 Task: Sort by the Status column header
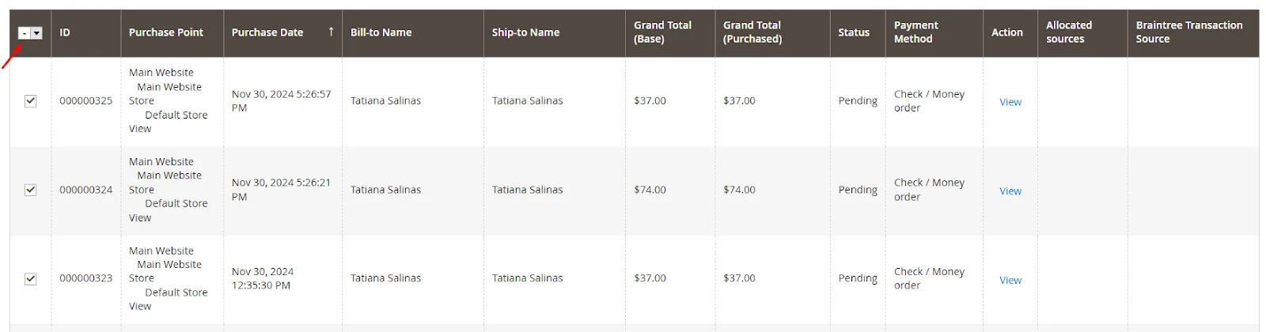854,32
